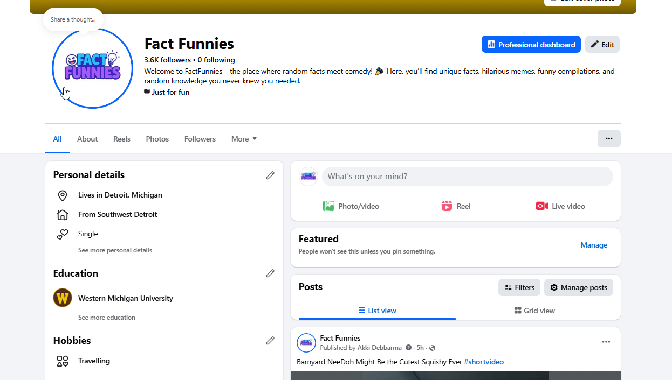Viewport: 672px width, 380px height.
Task: Click the post's public globe icon
Action: [x=432, y=348]
